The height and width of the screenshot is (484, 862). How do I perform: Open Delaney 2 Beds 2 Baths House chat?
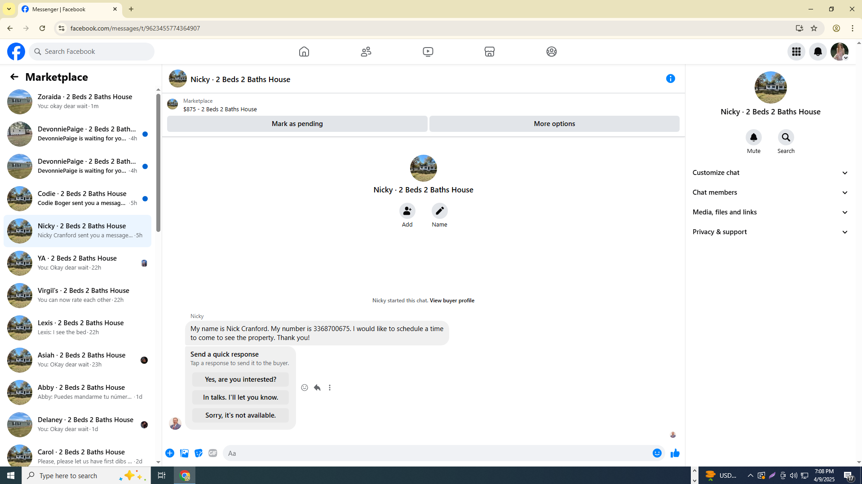(x=77, y=425)
